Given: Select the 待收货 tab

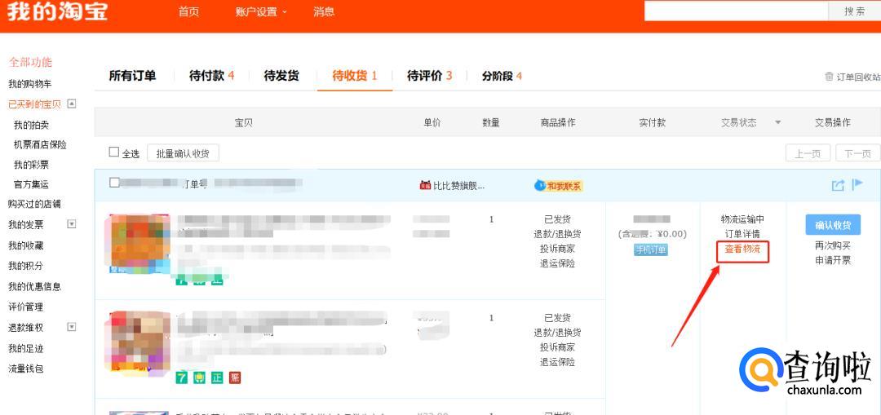Looking at the screenshot, I should point(355,76).
